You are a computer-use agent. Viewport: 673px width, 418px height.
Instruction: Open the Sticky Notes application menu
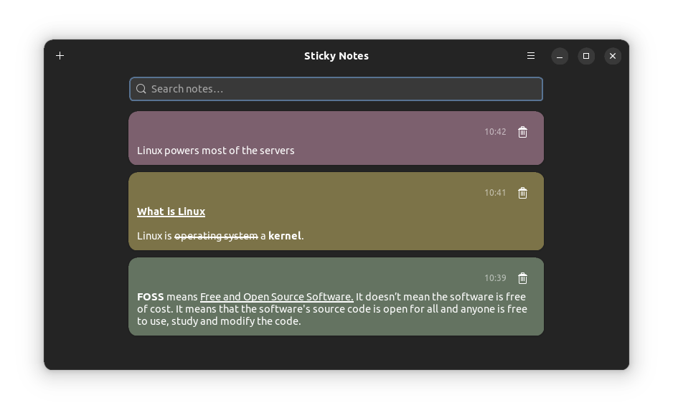(x=530, y=55)
